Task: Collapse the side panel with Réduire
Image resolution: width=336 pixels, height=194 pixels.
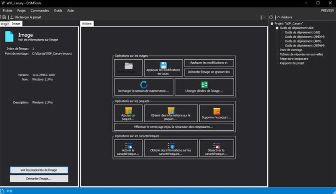Action: point(284,17)
